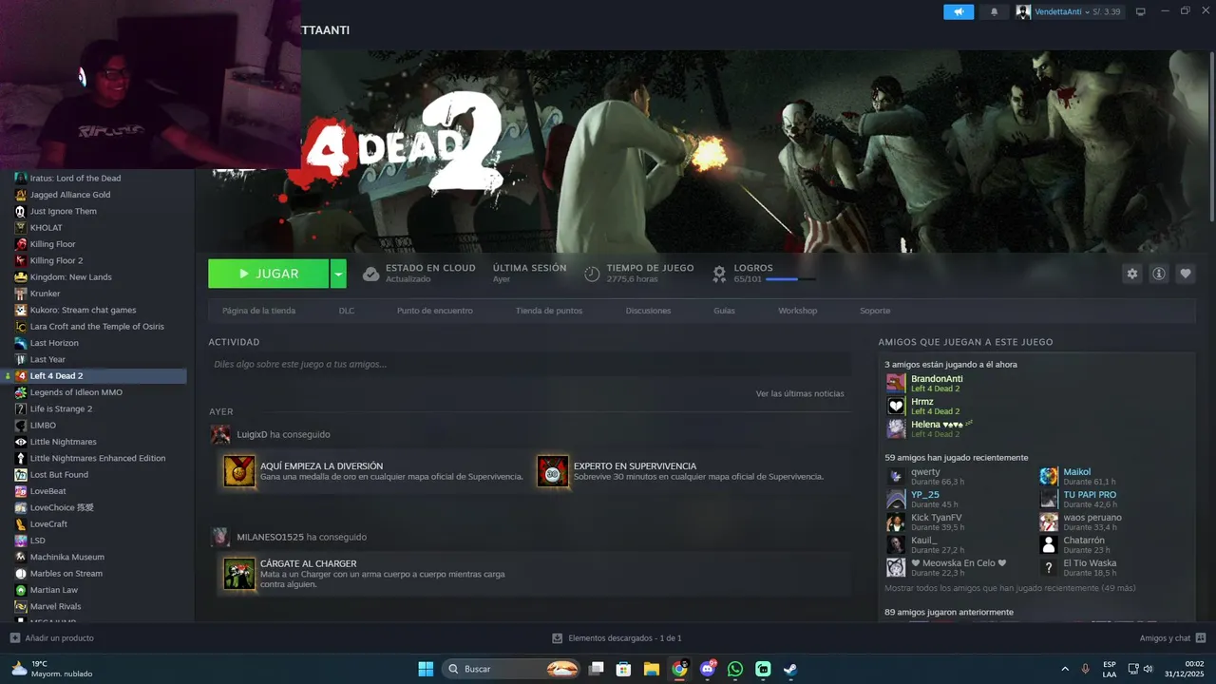Open Punto de encuentro tab
The image size is (1216, 684).
tap(434, 311)
